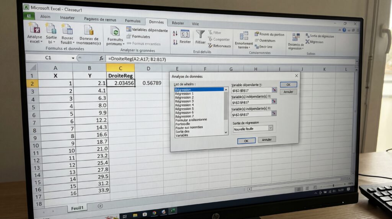Select Formular a cdisonianne in the list
Image resolution: width=392 pixels, height=219 pixels.
point(191,120)
